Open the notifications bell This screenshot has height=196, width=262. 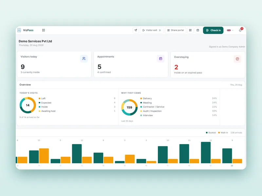(x=240, y=30)
